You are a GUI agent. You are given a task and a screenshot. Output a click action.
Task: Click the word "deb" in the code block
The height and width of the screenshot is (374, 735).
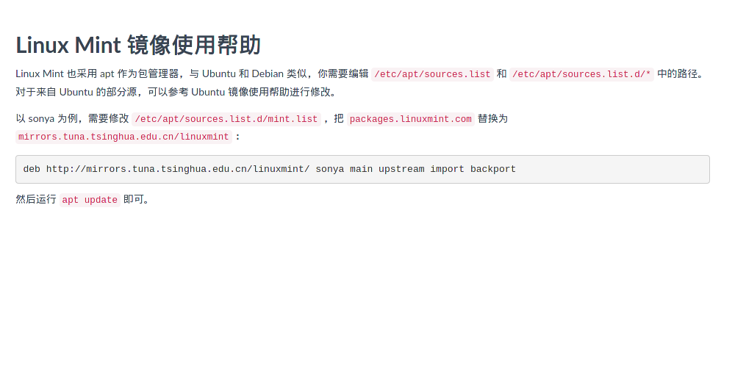[x=32, y=169]
